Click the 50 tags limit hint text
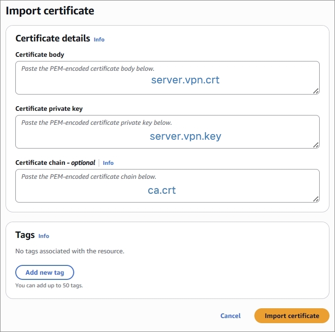 [49, 285]
